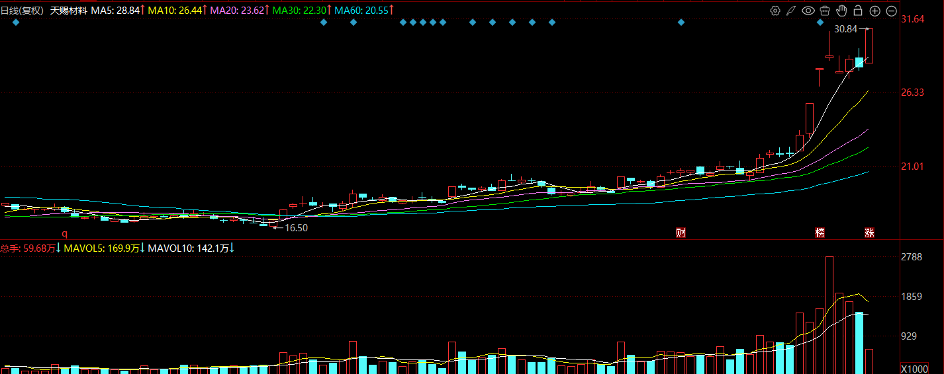Click the blue diamond marker above 财

(x=681, y=22)
